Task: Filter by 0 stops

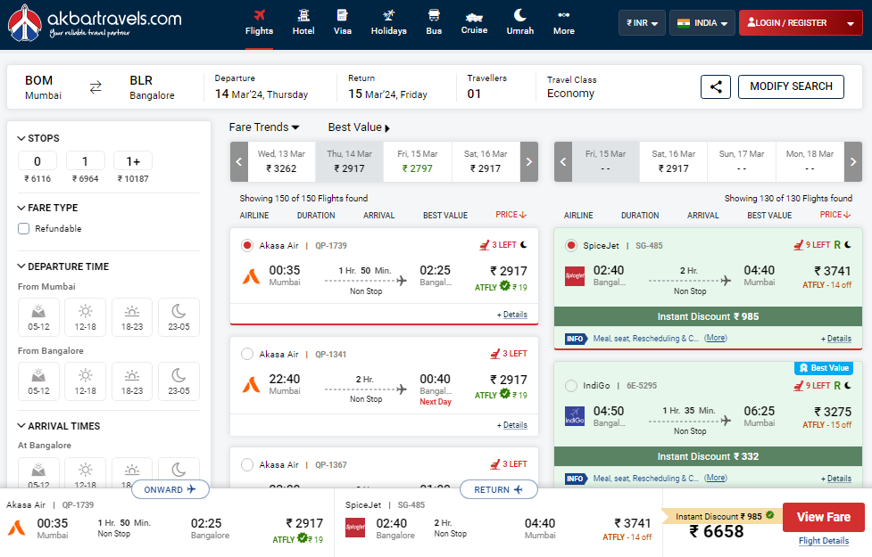Action: click(x=37, y=161)
